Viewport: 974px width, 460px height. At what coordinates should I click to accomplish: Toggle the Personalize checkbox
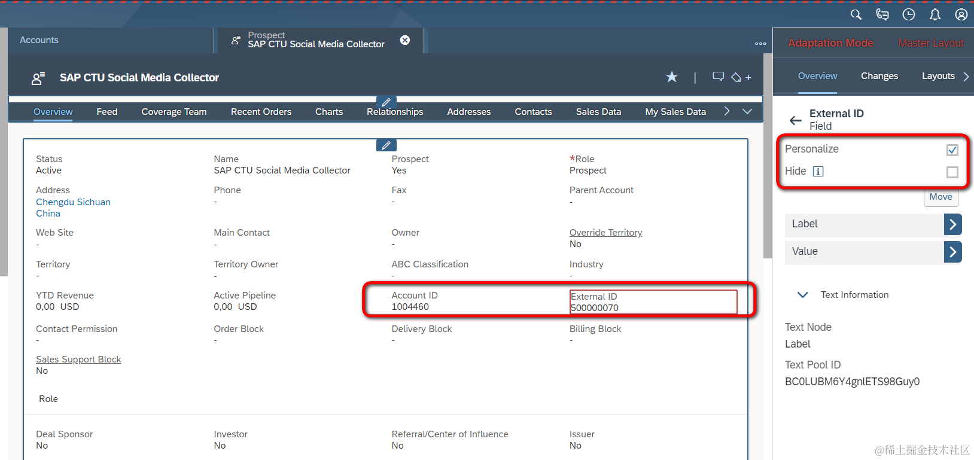point(952,150)
